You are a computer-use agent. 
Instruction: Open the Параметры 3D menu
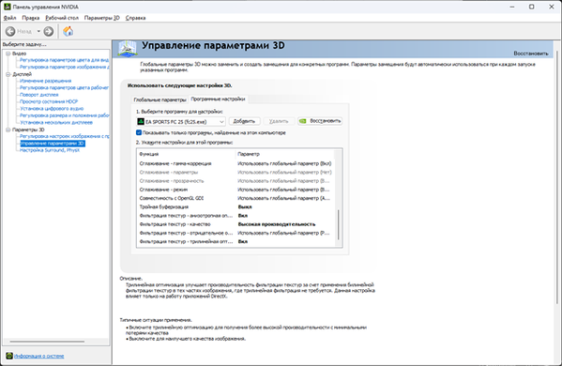[x=102, y=18]
